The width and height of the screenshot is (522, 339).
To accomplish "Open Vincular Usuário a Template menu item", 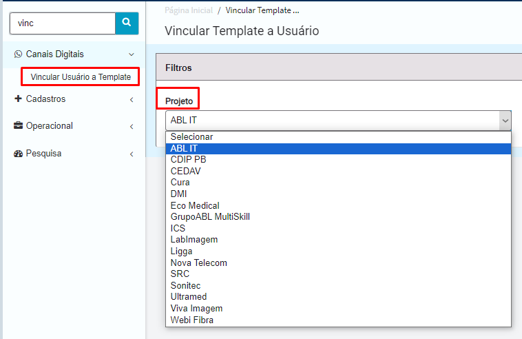I will pos(81,77).
